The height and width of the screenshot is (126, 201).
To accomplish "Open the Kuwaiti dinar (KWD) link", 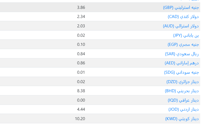I will click(182, 119).
